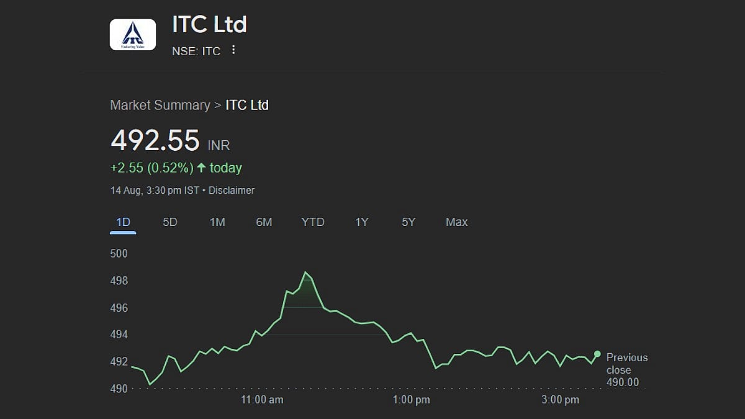The width and height of the screenshot is (745, 419).
Task: Click the green up arrow indicator
Action: click(x=201, y=168)
